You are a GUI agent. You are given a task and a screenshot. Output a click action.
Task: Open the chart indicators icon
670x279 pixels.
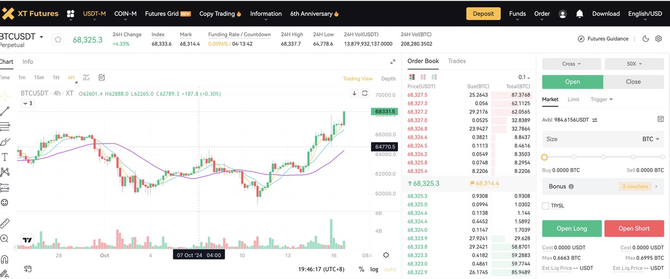point(86,77)
